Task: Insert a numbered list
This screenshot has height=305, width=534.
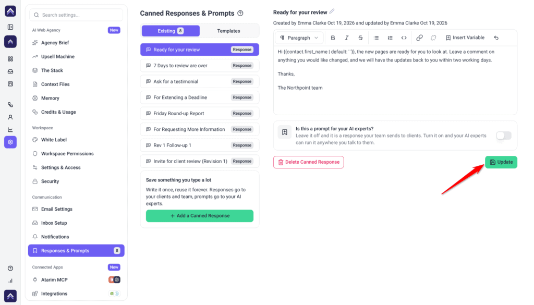Action: (390, 38)
